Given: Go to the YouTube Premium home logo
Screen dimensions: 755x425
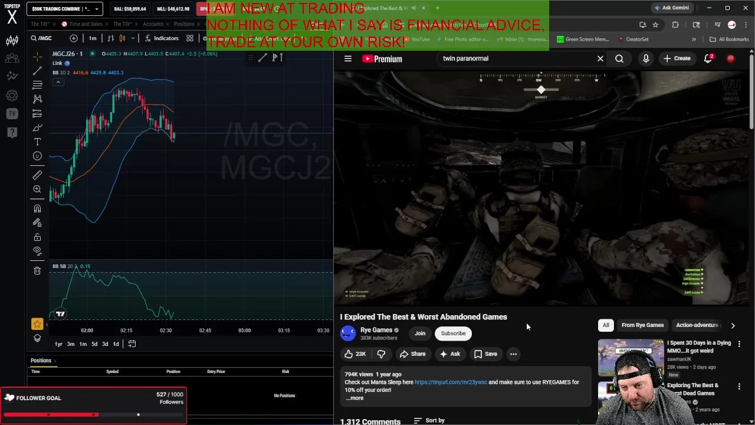Looking at the screenshot, I should [382, 59].
